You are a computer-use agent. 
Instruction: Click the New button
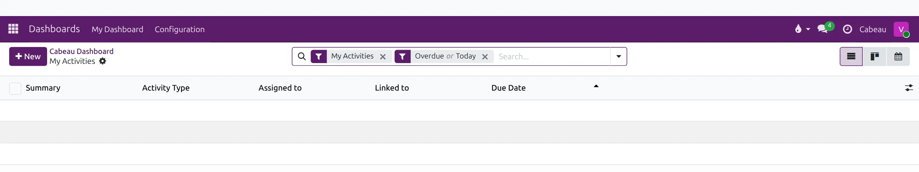(28, 57)
